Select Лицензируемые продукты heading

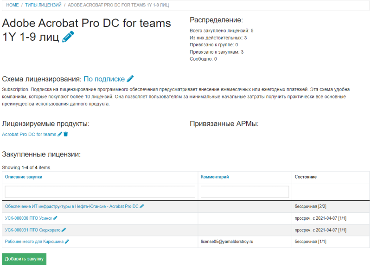(x=45, y=124)
